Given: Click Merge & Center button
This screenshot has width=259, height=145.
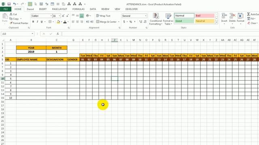Looking at the screenshot, I should (x=106, y=22).
